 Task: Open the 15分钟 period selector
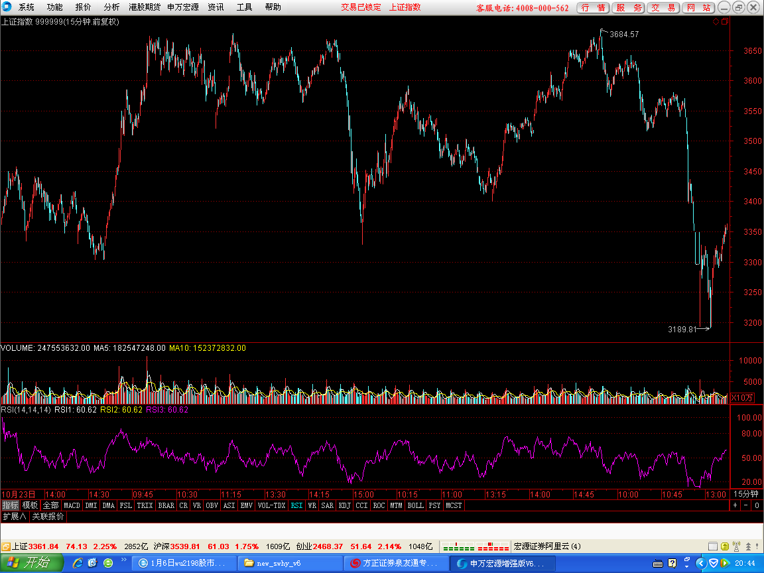pyautogui.click(x=746, y=494)
